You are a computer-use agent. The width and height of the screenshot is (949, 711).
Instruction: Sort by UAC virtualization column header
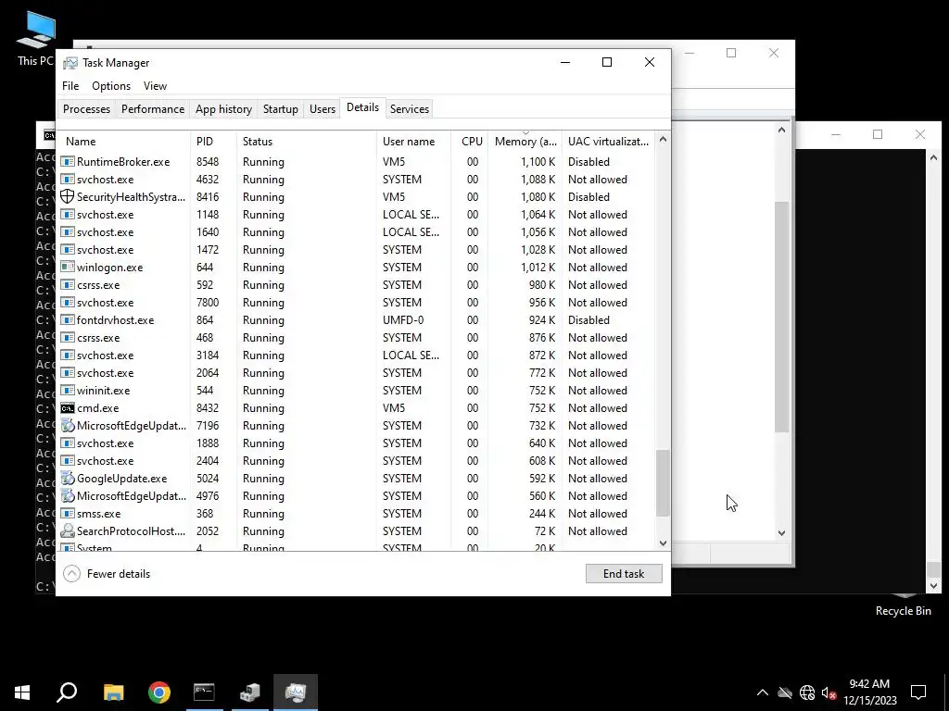click(x=608, y=142)
